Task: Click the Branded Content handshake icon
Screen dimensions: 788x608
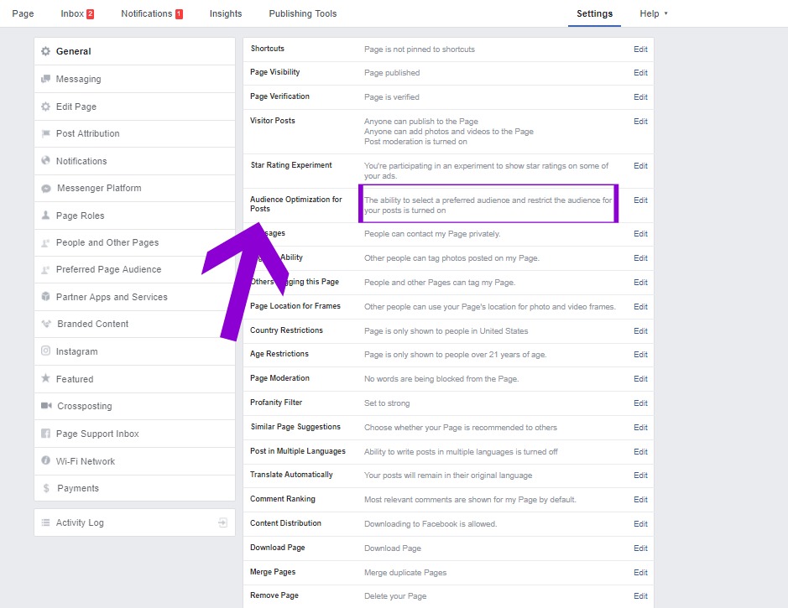Action: (x=45, y=324)
